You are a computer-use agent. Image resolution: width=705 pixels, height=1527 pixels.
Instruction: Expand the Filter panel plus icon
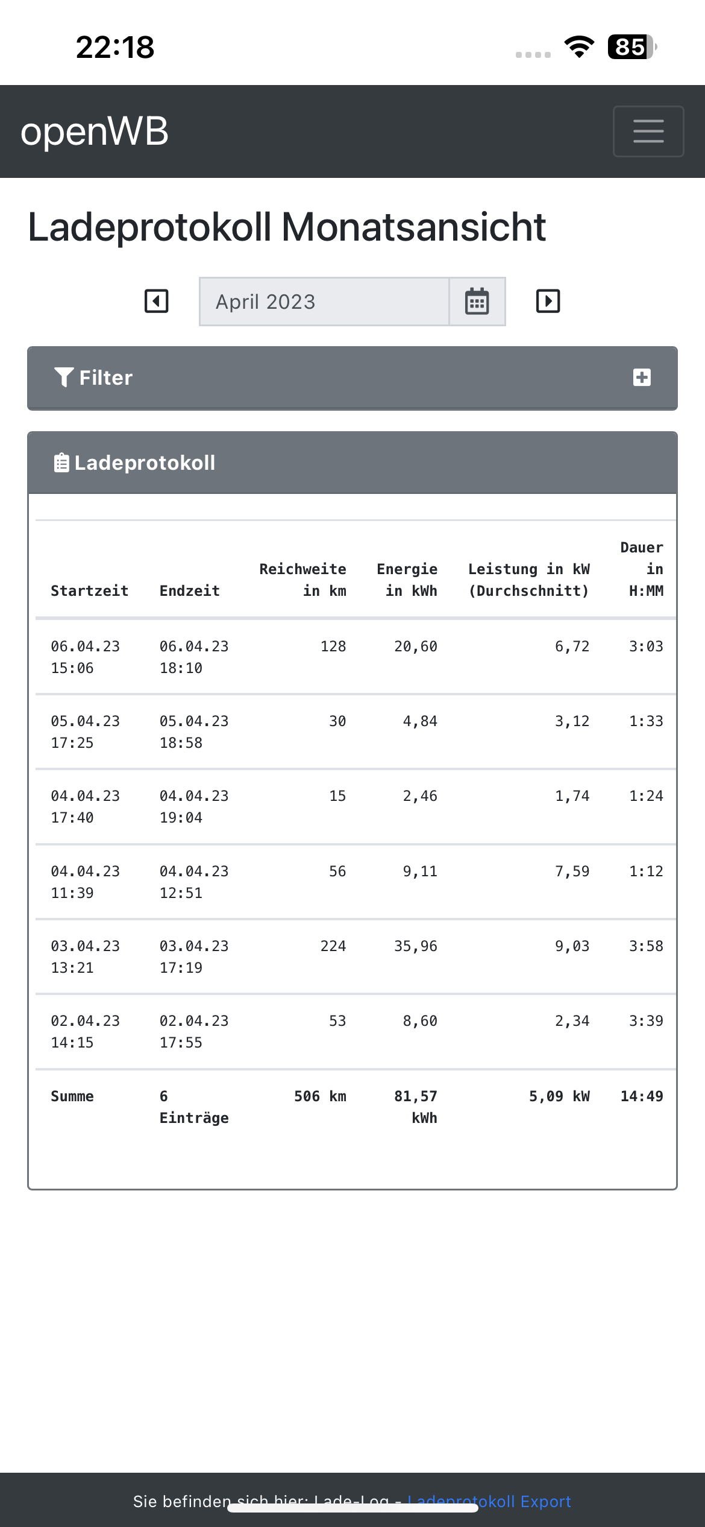point(642,378)
